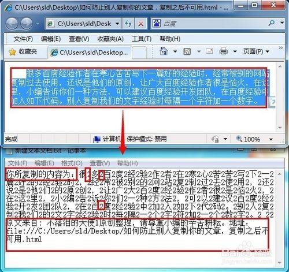Click the magnifier search icon

(x=272, y=23)
